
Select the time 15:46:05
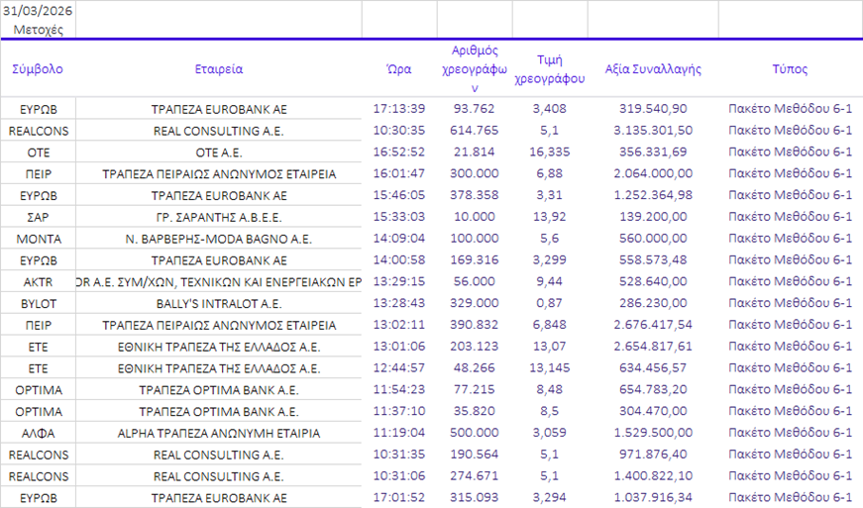click(x=399, y=195)
